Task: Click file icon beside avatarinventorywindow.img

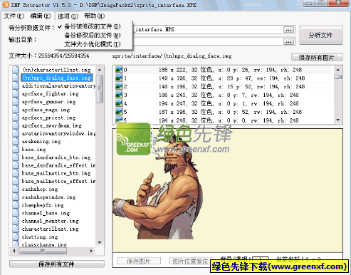Action: tap(16, 133)
